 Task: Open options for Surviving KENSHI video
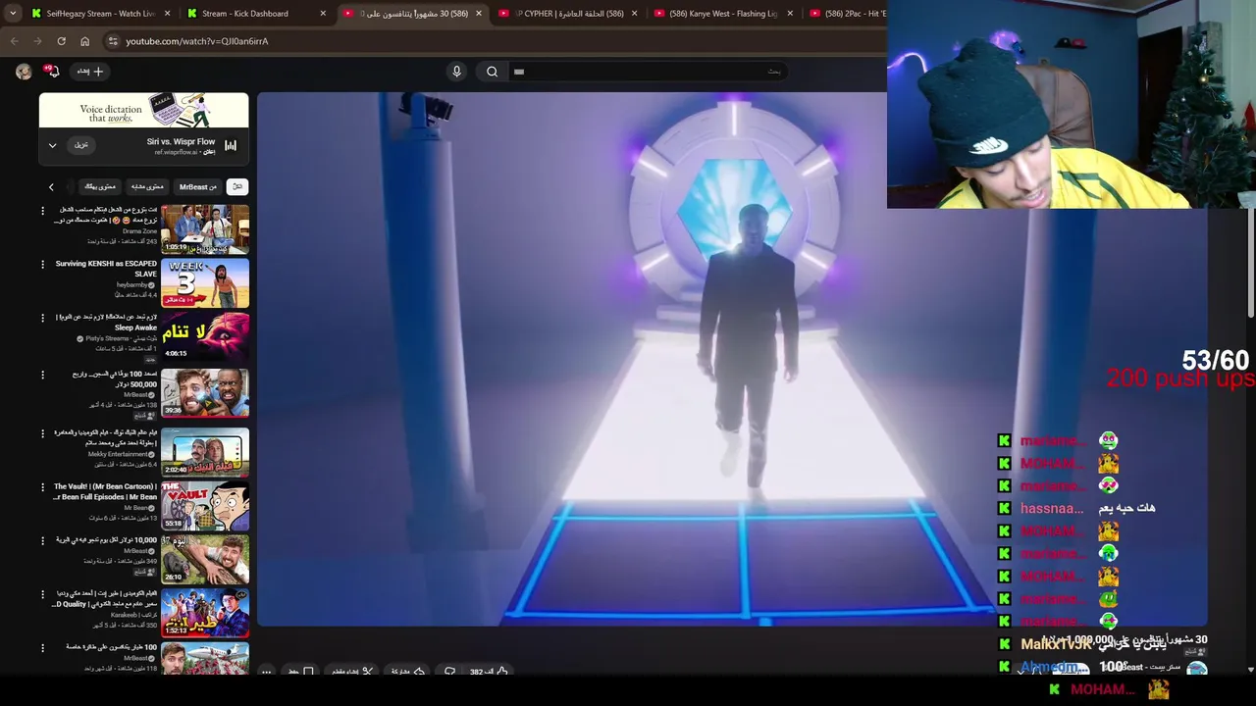42,265
